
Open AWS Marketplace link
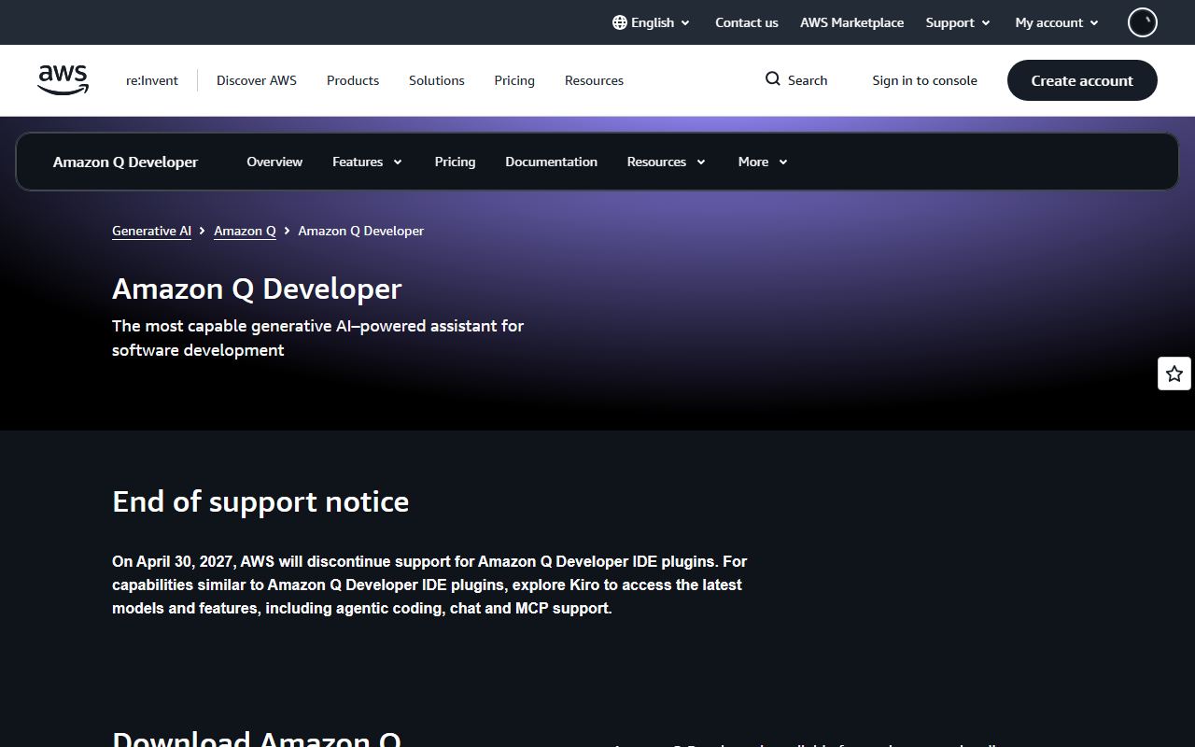tap(851, 22)
